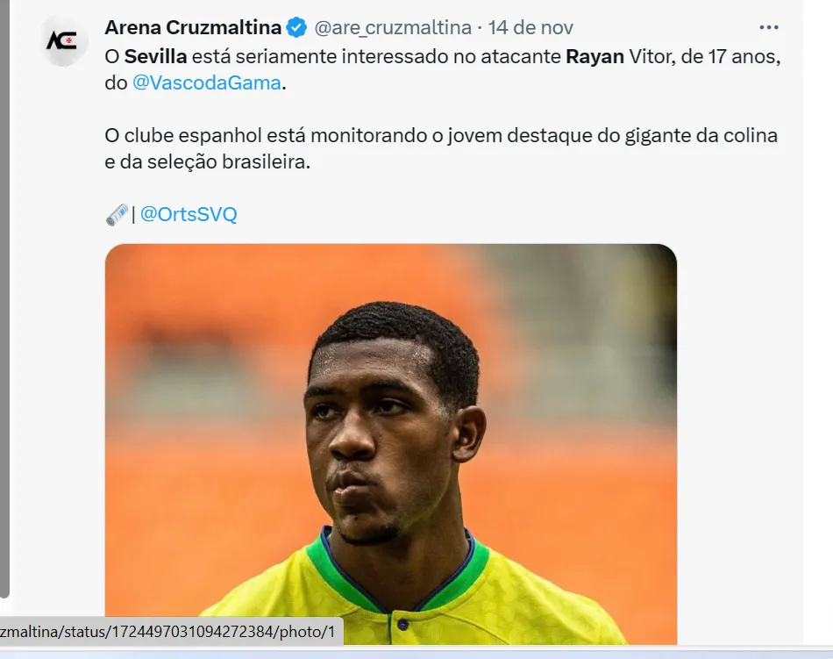
Task: Click the text 'e da seleção brasileira'
Action: click(x=207, y=161)
